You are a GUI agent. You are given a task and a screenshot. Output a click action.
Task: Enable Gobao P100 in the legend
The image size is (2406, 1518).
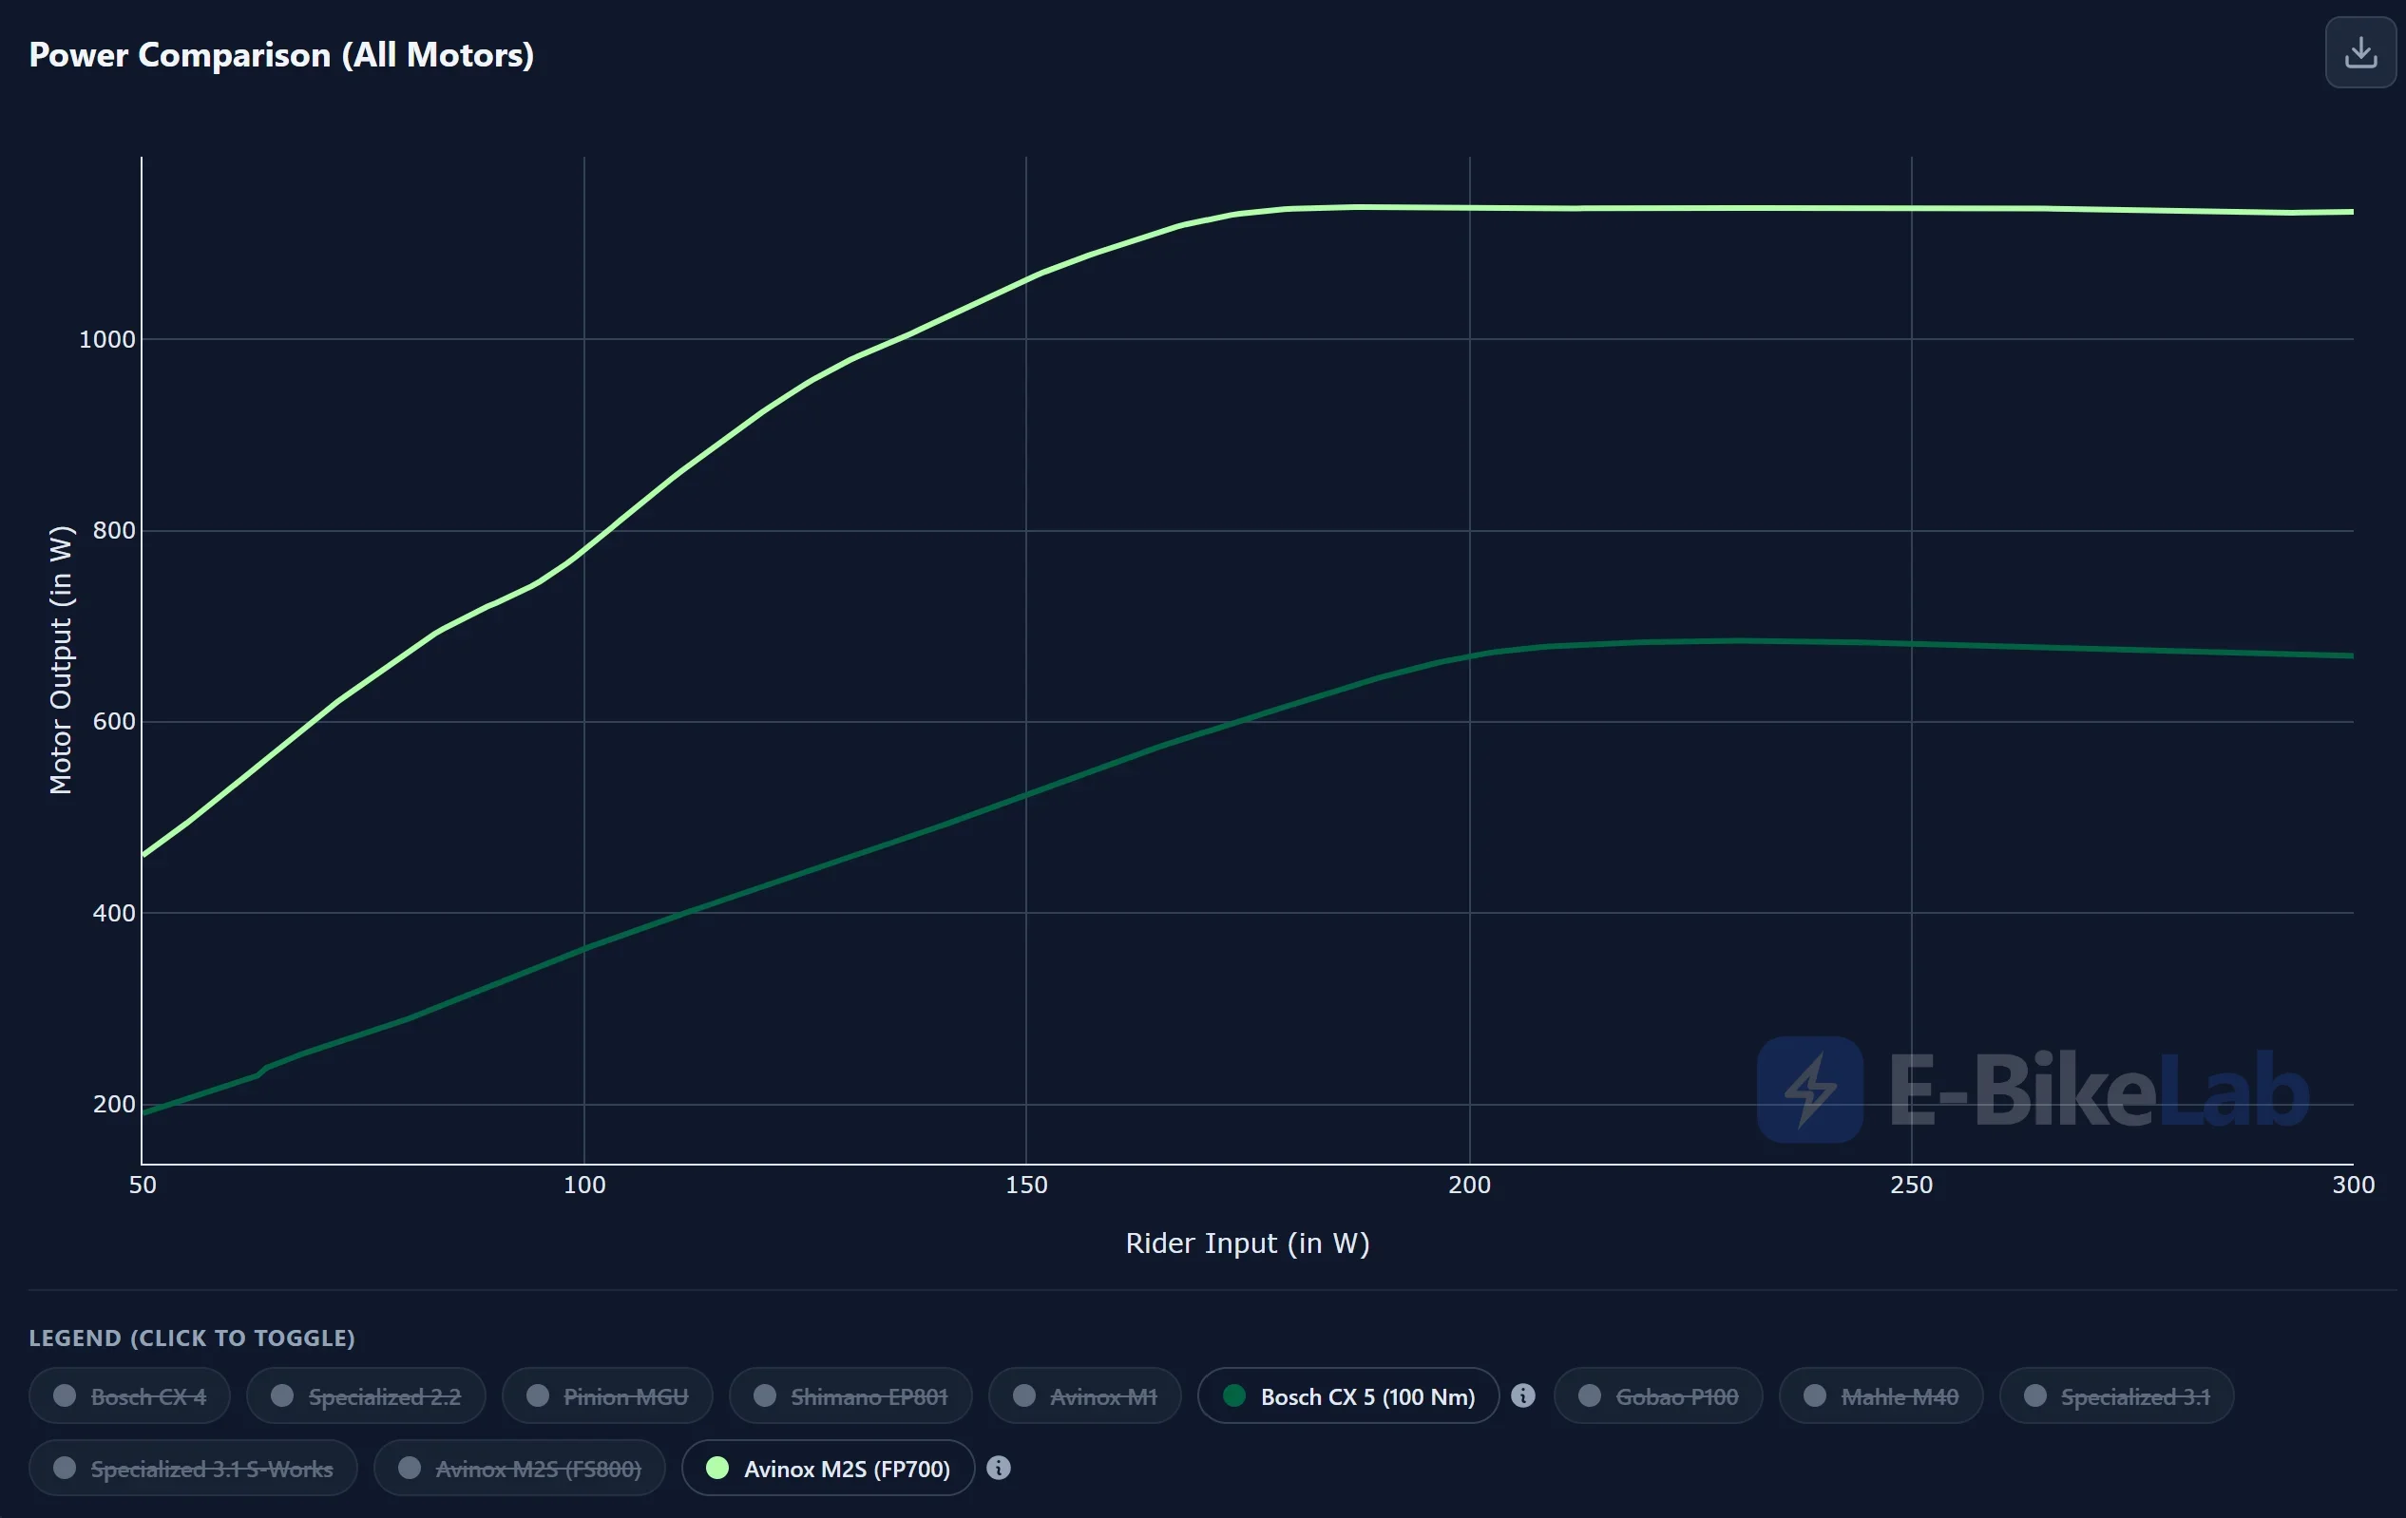pos(1658,1395)
